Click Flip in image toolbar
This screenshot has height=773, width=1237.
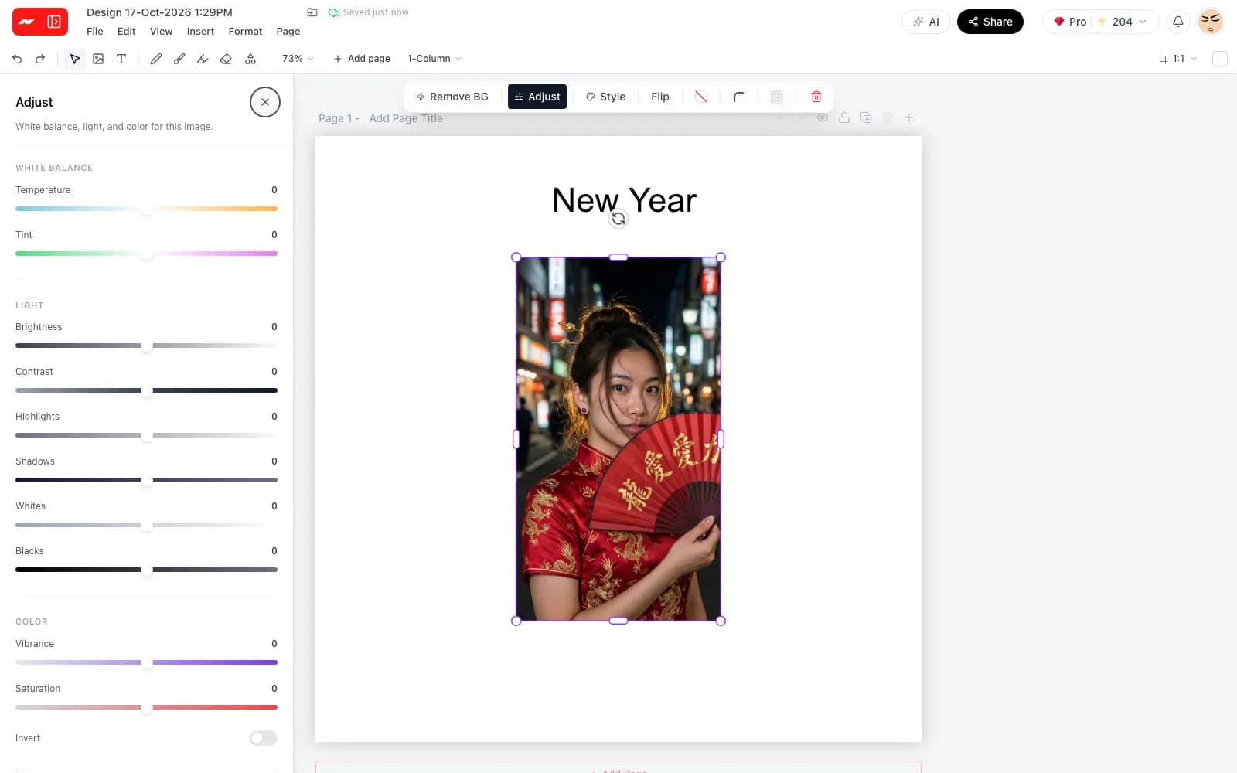point(660,97)
